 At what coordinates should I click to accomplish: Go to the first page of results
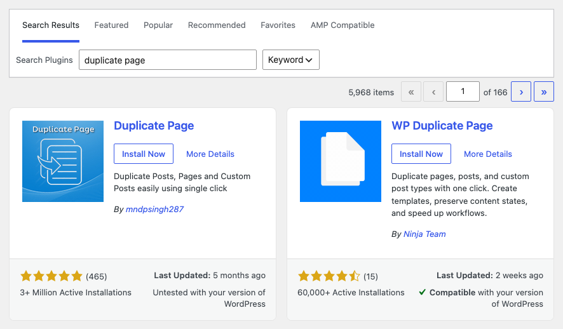pos(410,92)
